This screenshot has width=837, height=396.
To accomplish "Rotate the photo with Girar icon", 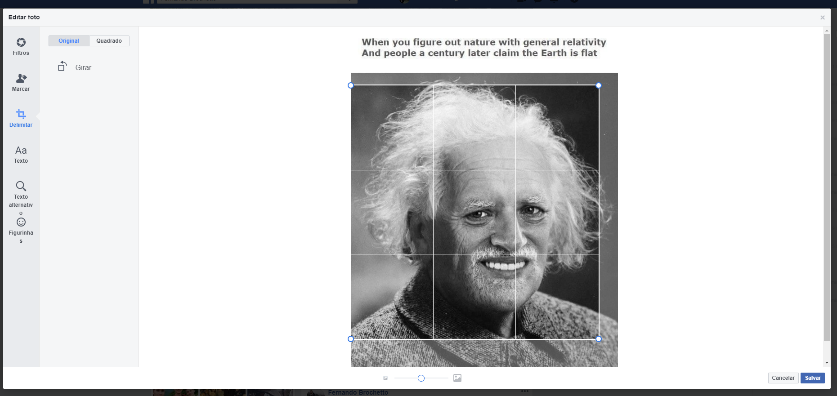I will (63, 67).
